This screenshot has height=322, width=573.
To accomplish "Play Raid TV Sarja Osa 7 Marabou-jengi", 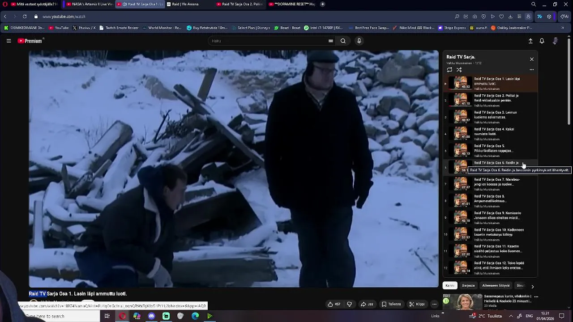I will [x=490, y=184].
